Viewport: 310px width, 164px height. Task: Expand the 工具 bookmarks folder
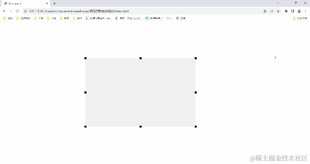click(x=39, y=18)
